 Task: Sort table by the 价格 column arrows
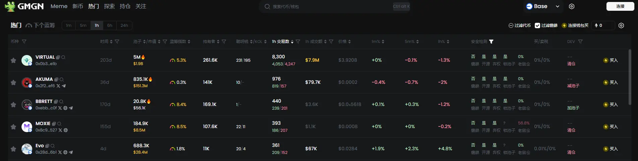[349, 42]
